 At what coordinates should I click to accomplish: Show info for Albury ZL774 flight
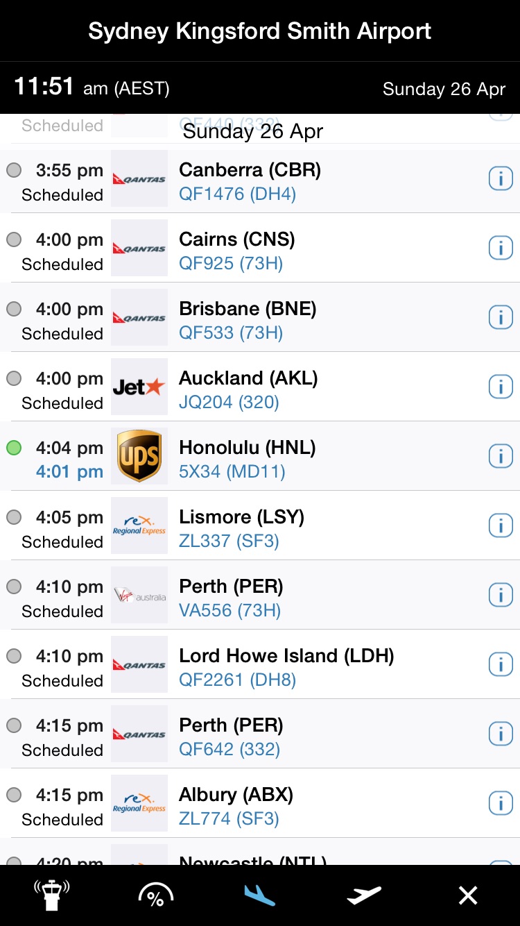(501, 803)
